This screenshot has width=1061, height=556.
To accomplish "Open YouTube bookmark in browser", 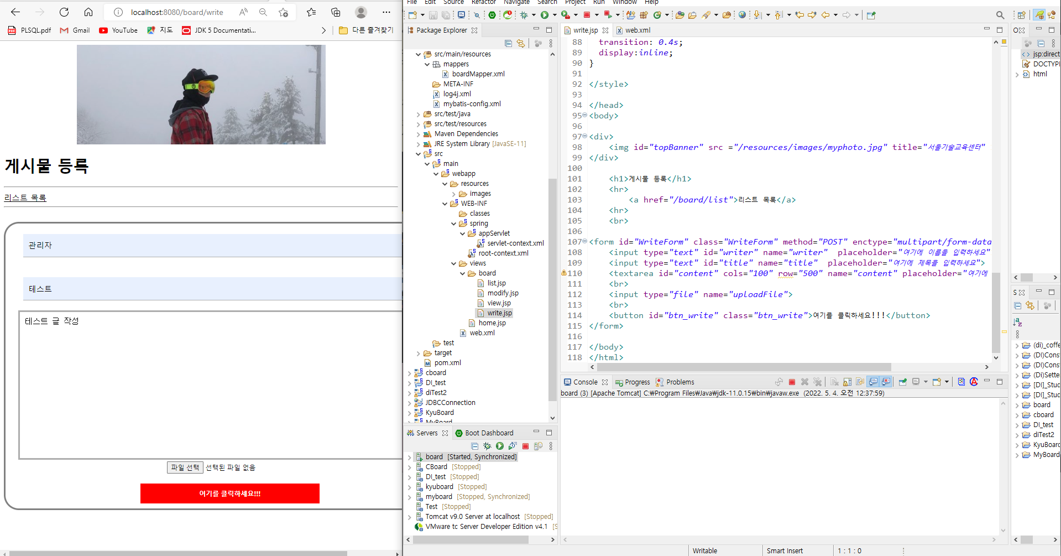I will tap(118, 30).
